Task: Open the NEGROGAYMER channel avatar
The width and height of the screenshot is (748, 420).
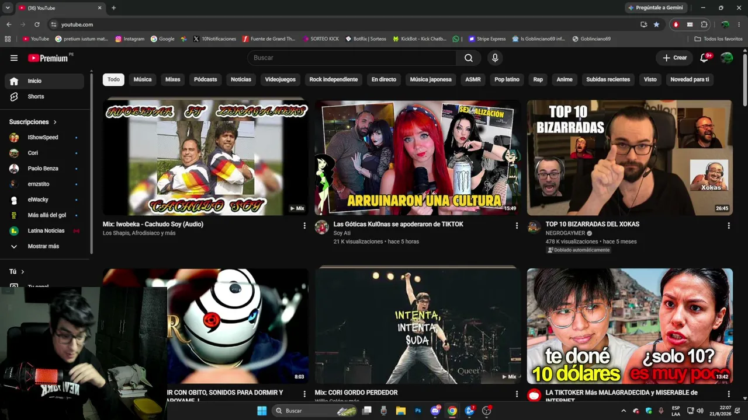Action: 534,228
